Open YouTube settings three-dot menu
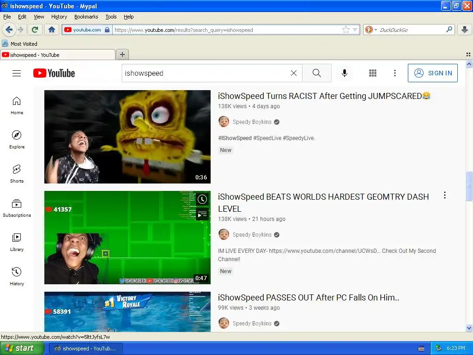This screenshot has height=355, width=473. pos(395,73)
